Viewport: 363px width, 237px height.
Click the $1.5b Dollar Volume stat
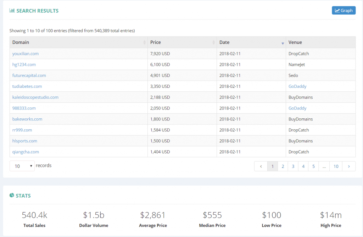click(x=94, y=219)
